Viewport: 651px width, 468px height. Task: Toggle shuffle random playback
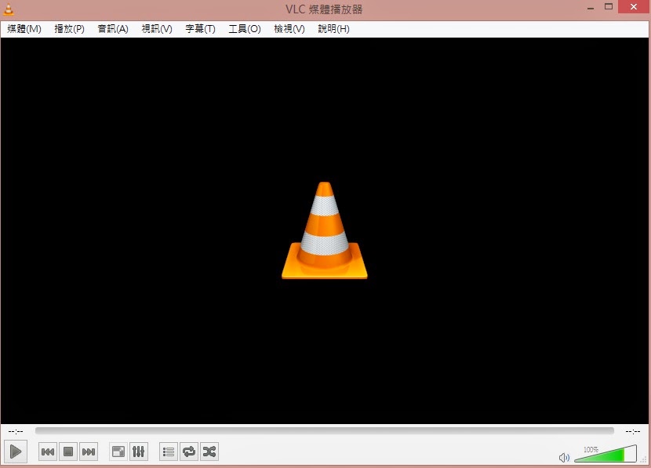coord(209,452)
